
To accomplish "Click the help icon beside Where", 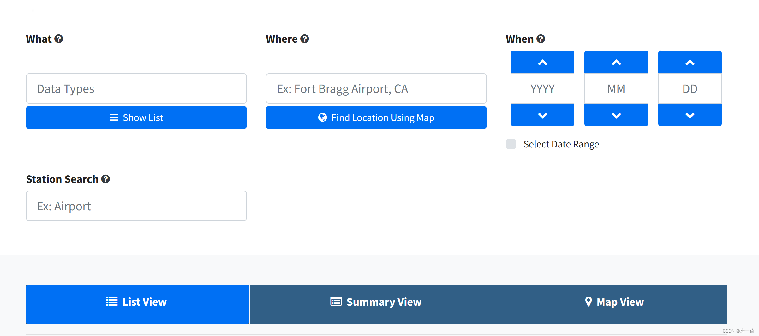I will tap(305, 39).
